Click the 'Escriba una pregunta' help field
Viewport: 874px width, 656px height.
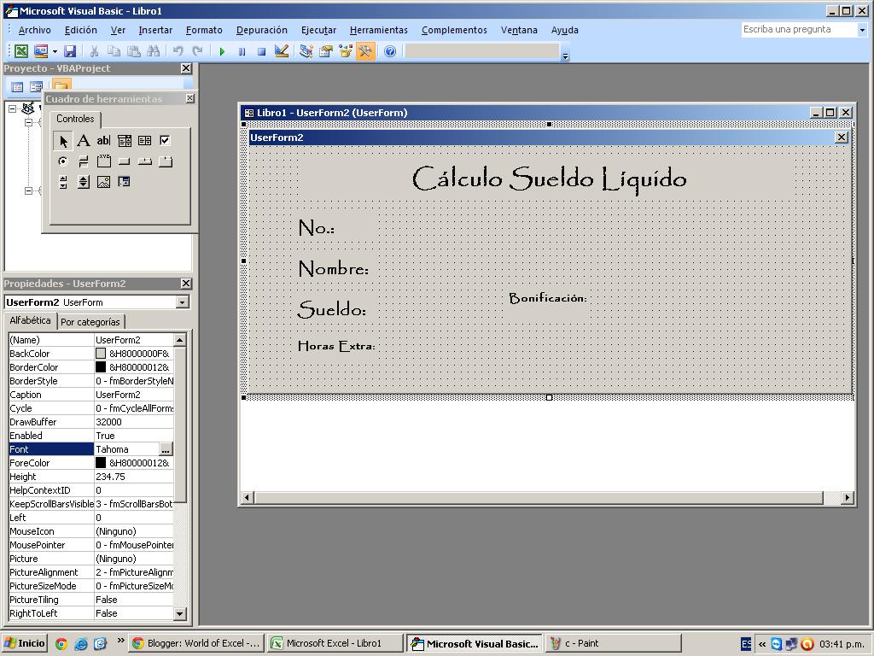(x=799, y=30)
